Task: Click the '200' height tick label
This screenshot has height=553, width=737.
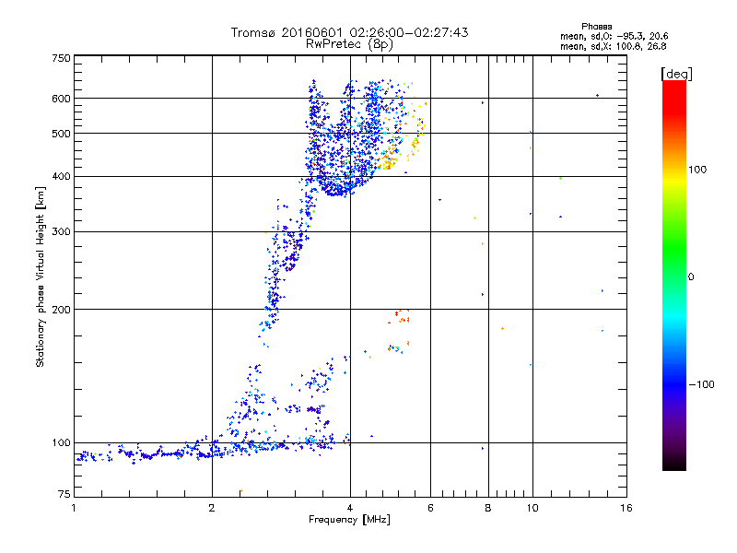Action: point(61,310)
